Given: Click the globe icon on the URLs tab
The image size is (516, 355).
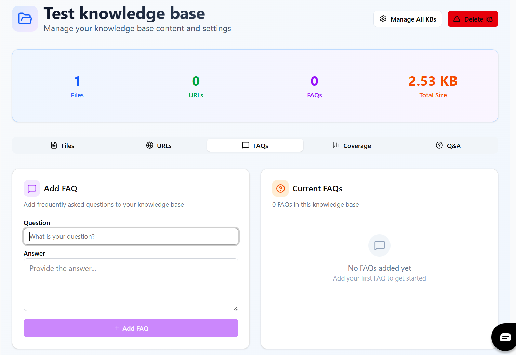Looking at the screenshot, I should tap(149, 145).
